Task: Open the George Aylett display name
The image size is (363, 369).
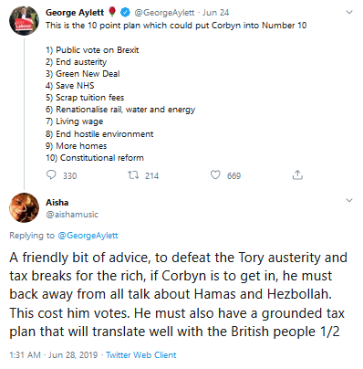Action: tap(75, 13)
